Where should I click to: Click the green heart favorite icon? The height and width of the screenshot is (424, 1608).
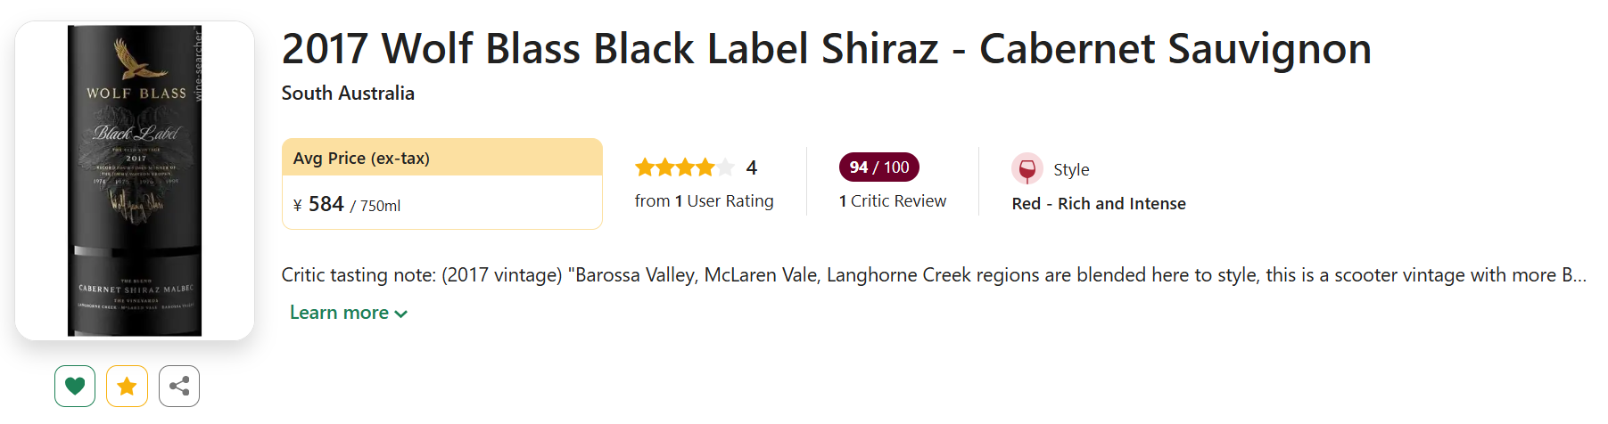point(75,386)
